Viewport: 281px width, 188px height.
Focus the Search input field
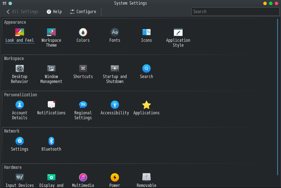coord(235,12)
